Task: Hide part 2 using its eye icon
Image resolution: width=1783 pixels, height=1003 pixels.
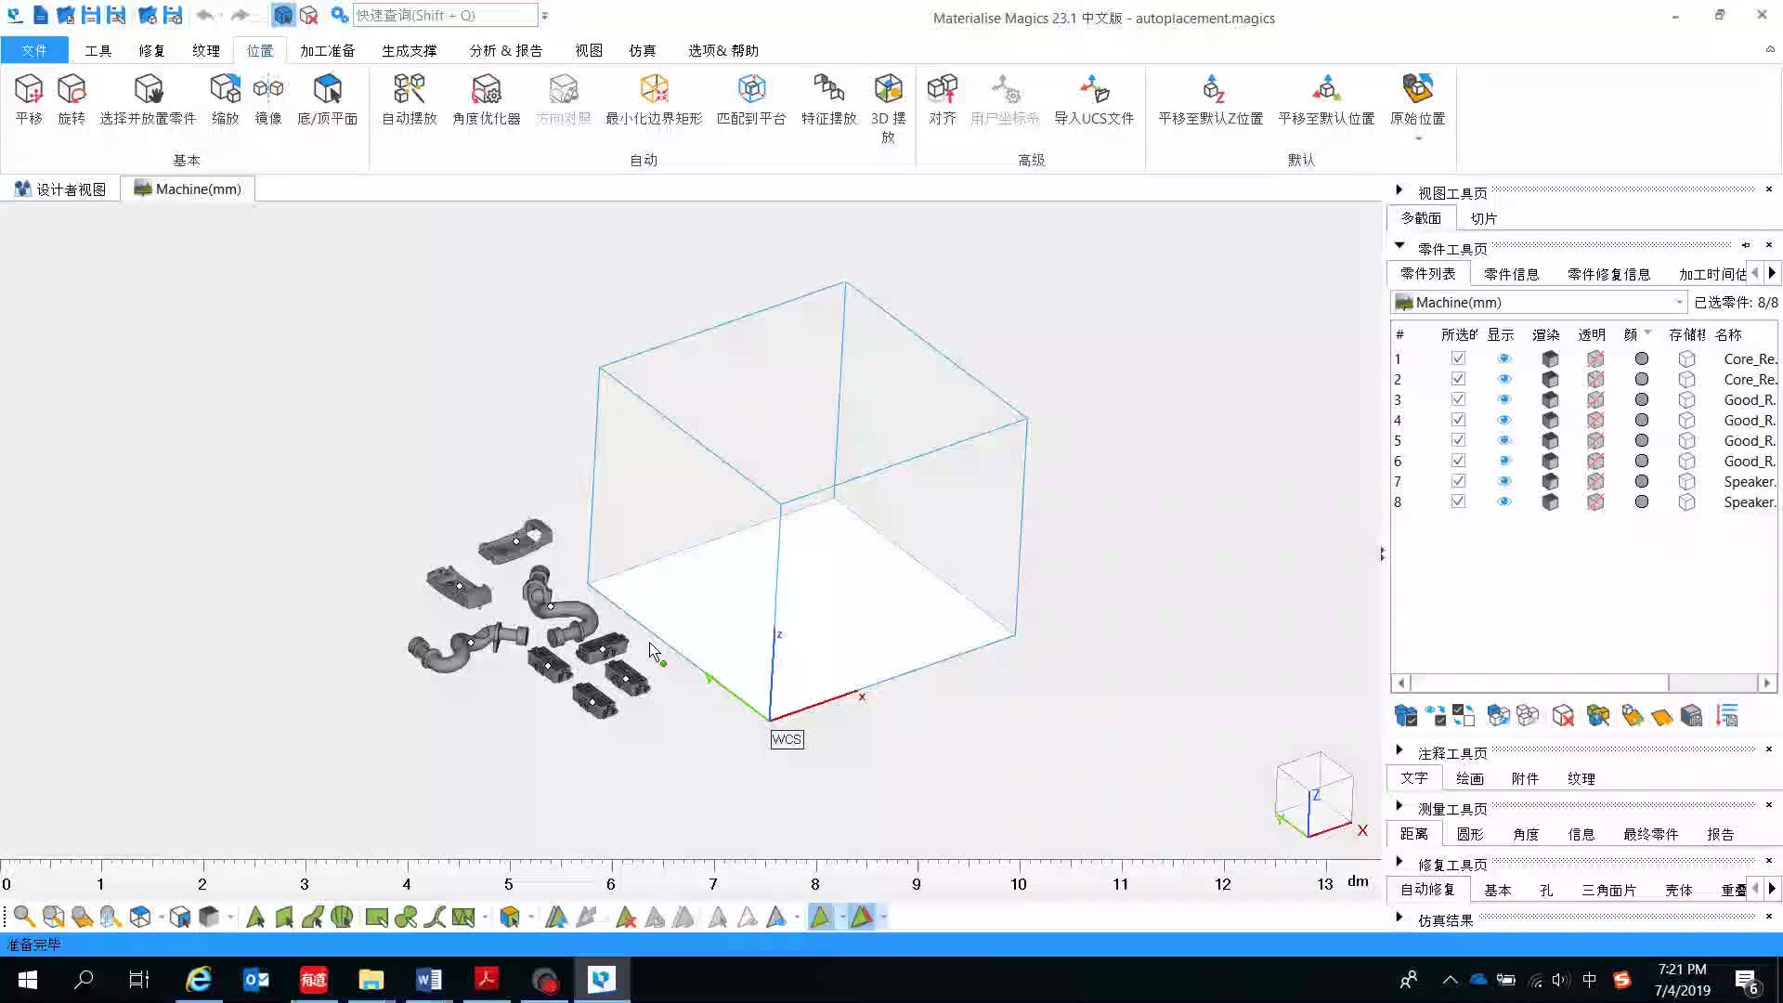Action: (x=1504, y=379)
